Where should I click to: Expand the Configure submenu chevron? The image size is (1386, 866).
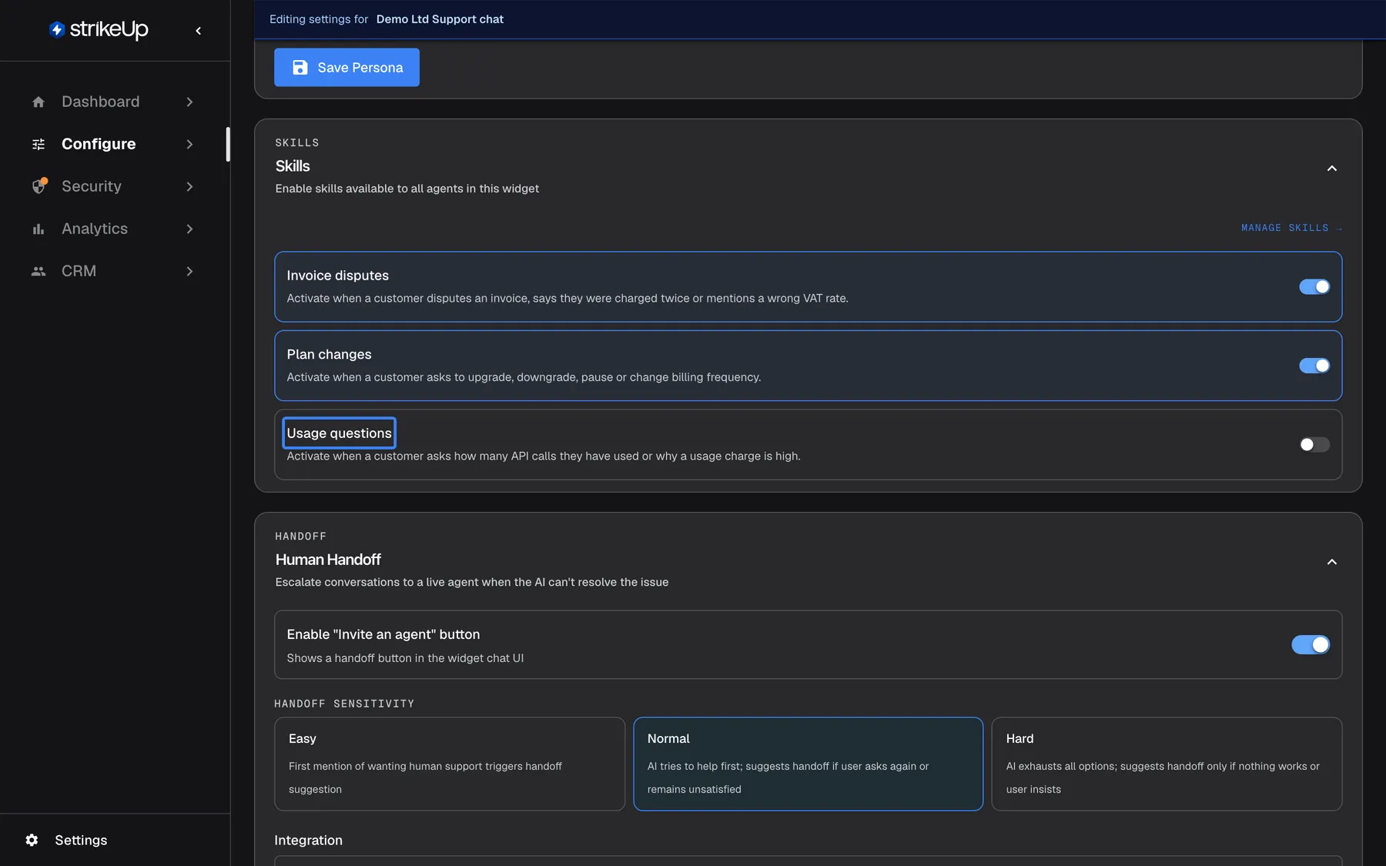(189, 144)
